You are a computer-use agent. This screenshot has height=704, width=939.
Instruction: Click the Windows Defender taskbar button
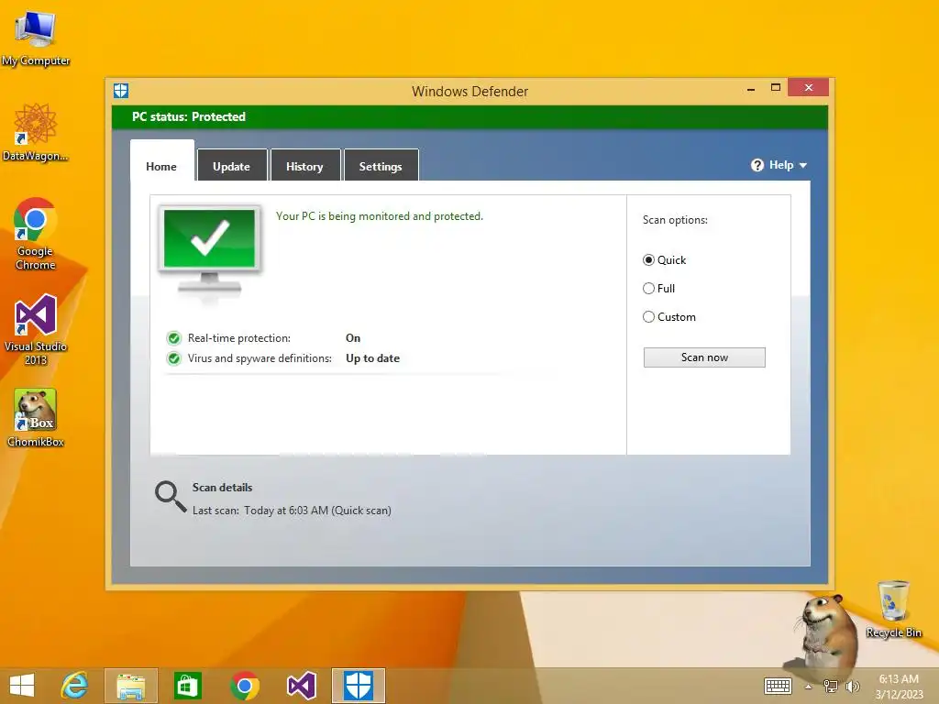tap(359, 686)
